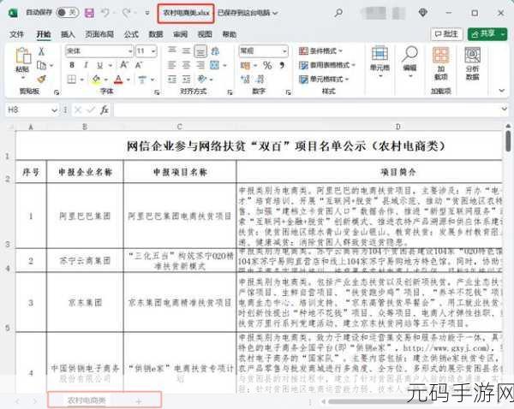
Task: Click the Copy icon
Action: 41,65
